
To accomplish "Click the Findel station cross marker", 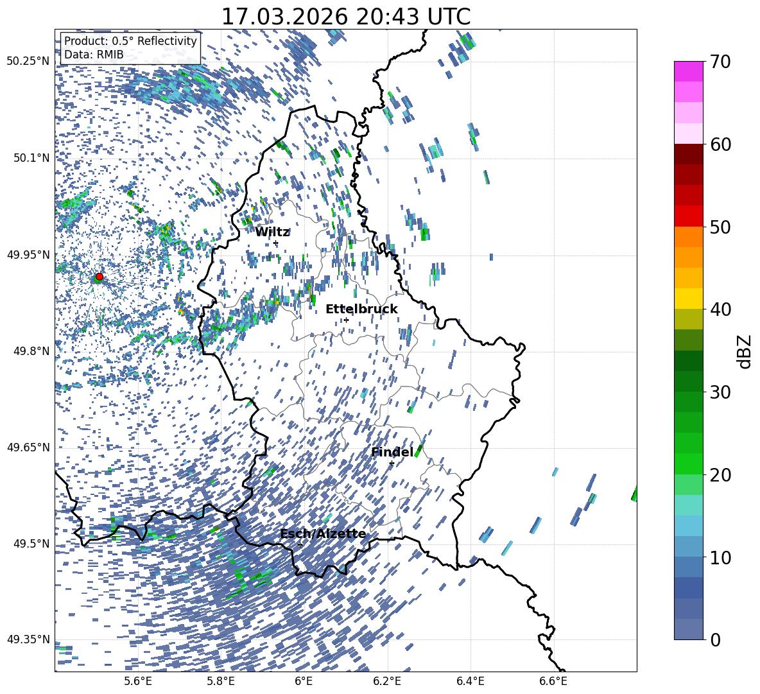I will 392,464.
